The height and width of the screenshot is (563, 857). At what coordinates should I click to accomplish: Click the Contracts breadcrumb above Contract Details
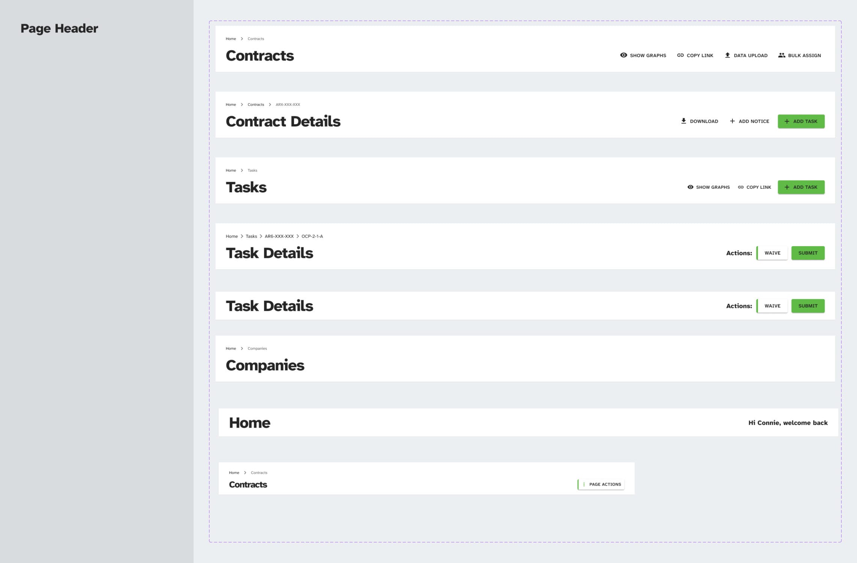(x=256, y=104)
